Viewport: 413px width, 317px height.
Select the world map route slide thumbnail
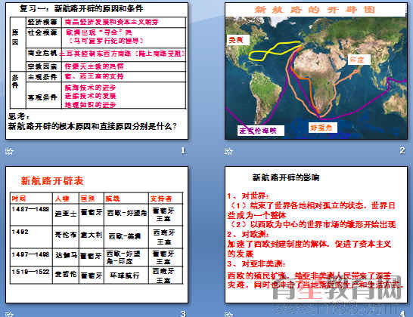pyautogui.click(x=316, y=71)
